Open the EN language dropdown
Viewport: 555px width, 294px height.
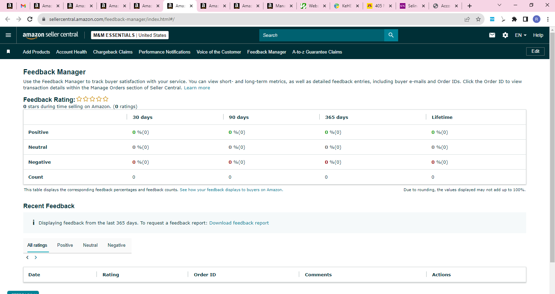coord(521,35)
